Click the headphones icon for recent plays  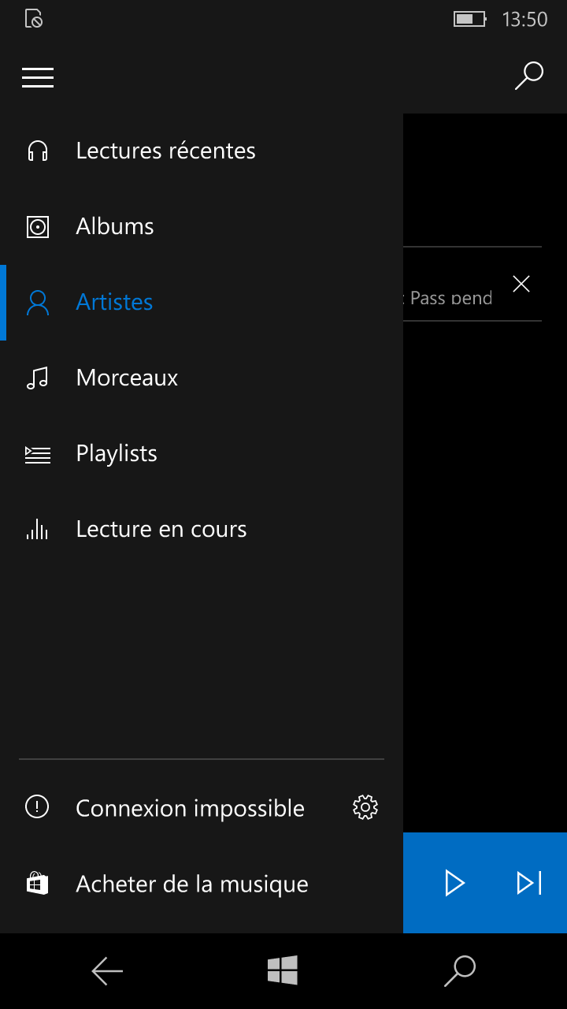click(x=38, y=151)
